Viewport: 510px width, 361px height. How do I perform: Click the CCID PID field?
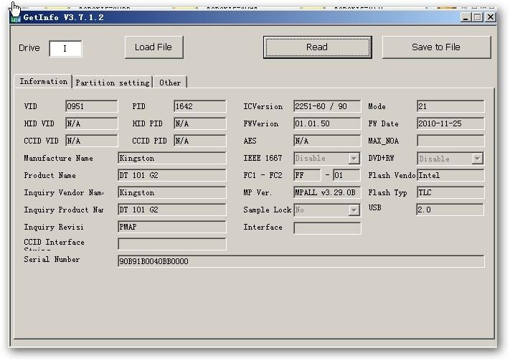click(x=199, y=141)
